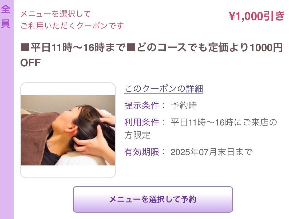Click the 提示条件 label
Image resolution: width=289 pixels, height=219 pixels.
(x=141, y=106)
